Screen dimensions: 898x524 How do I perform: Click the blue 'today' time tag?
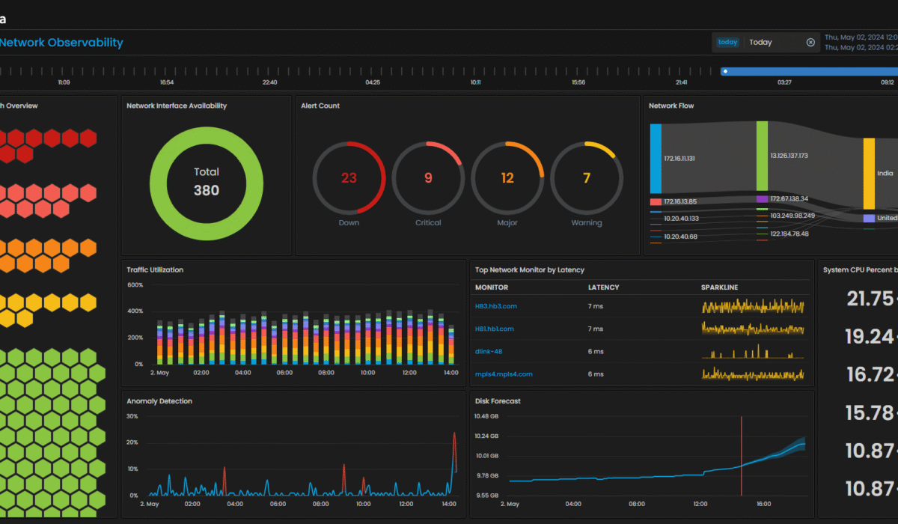click(x=727, y=43)
